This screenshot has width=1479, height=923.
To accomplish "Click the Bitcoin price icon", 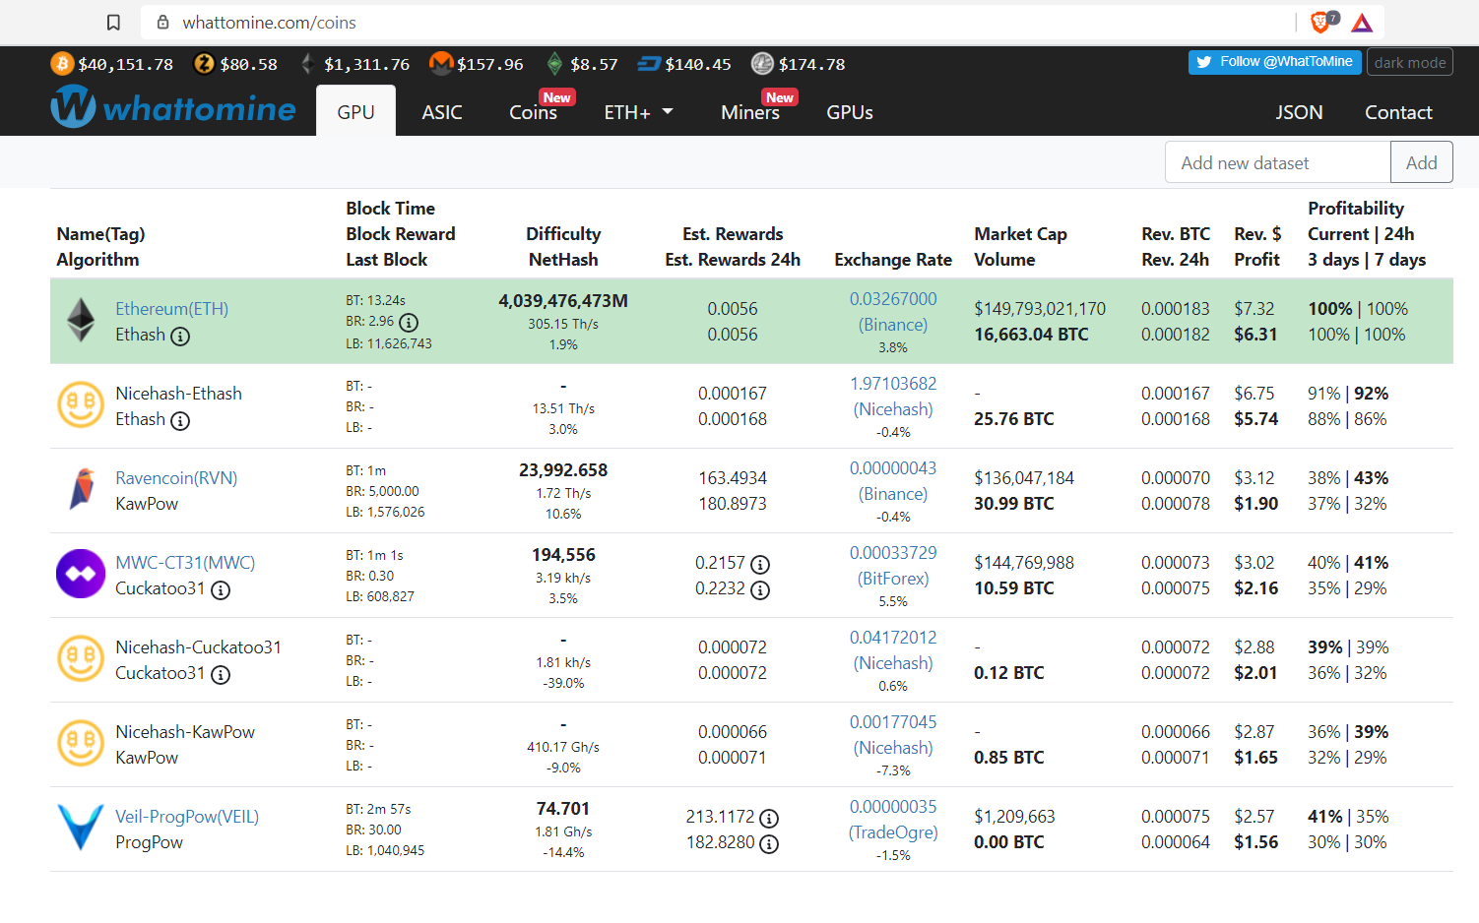I will click(x=62, y=64).
